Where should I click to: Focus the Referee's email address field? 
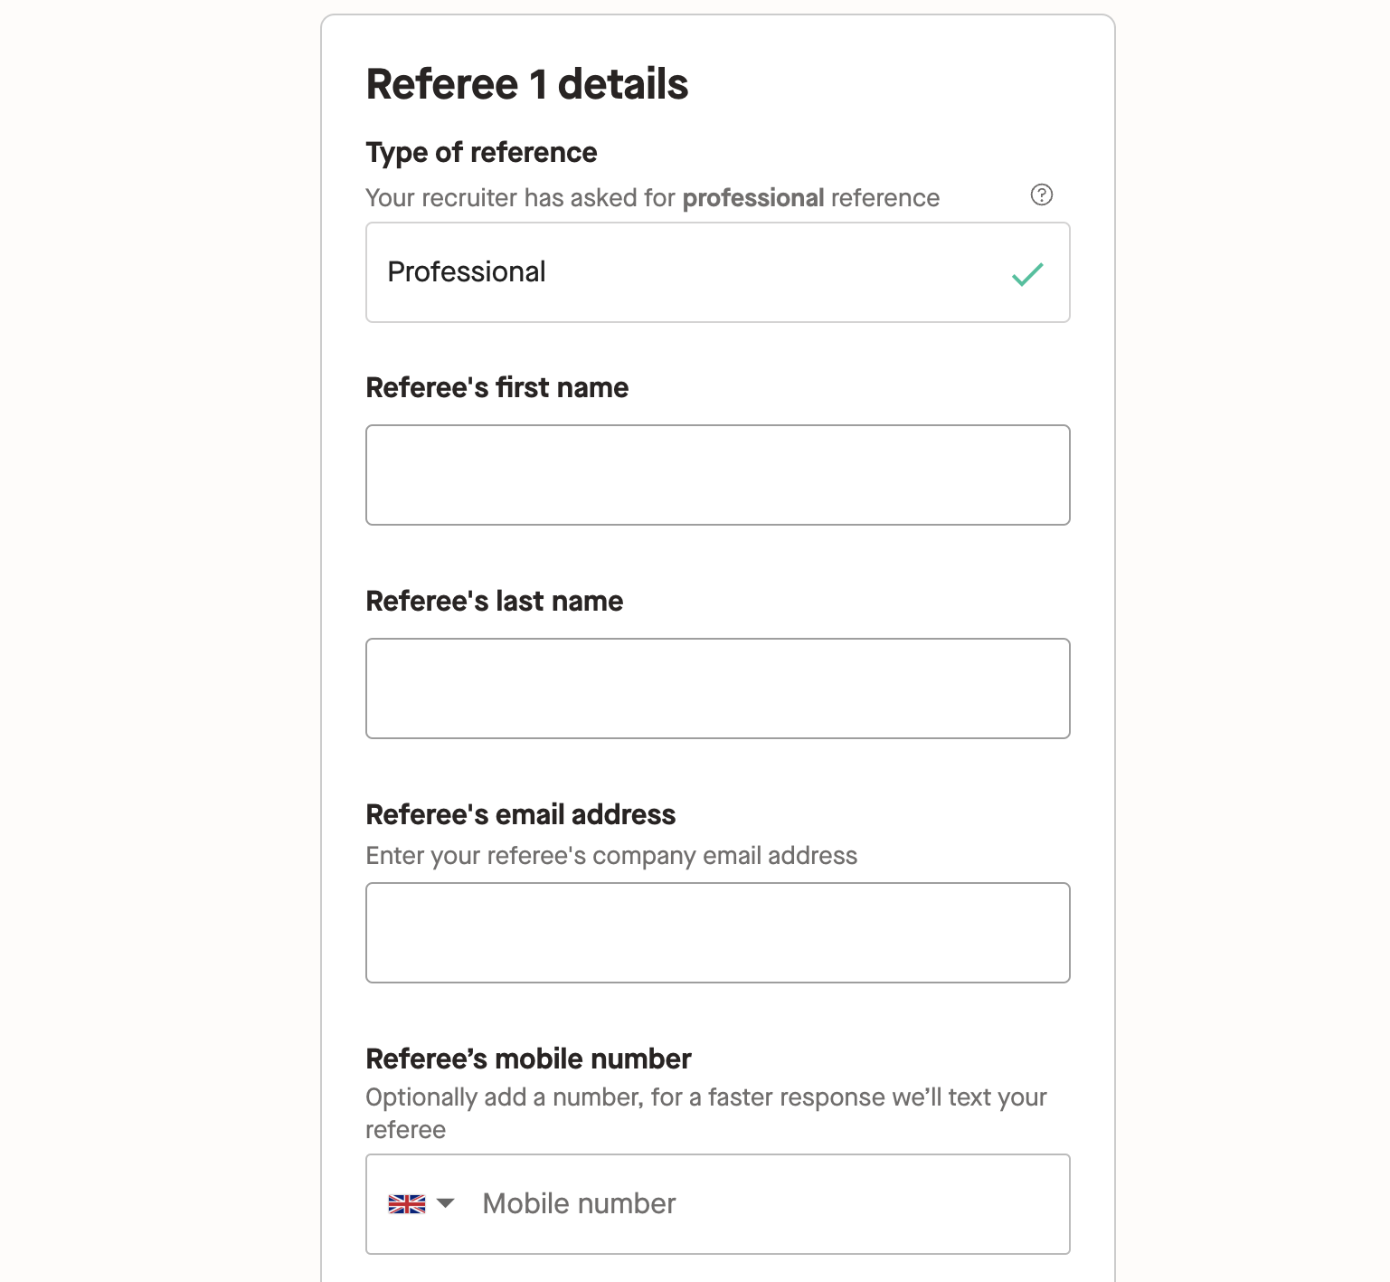tap(717, 932)
